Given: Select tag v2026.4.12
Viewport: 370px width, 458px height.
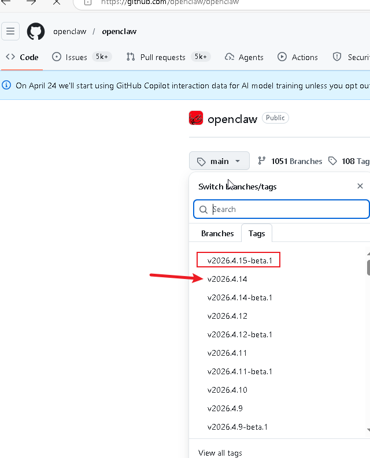Looking at the screenshot, I should [227, 316].
